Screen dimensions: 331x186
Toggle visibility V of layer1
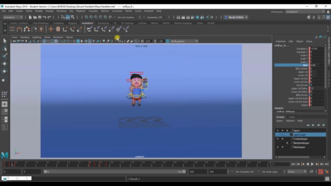click(x=278, y=131)
